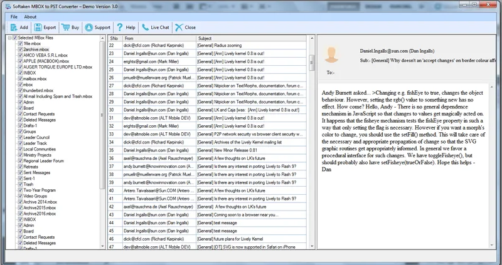502x265 pixels.
Task: Click the Support headset icon
Action: coord(88,28)
